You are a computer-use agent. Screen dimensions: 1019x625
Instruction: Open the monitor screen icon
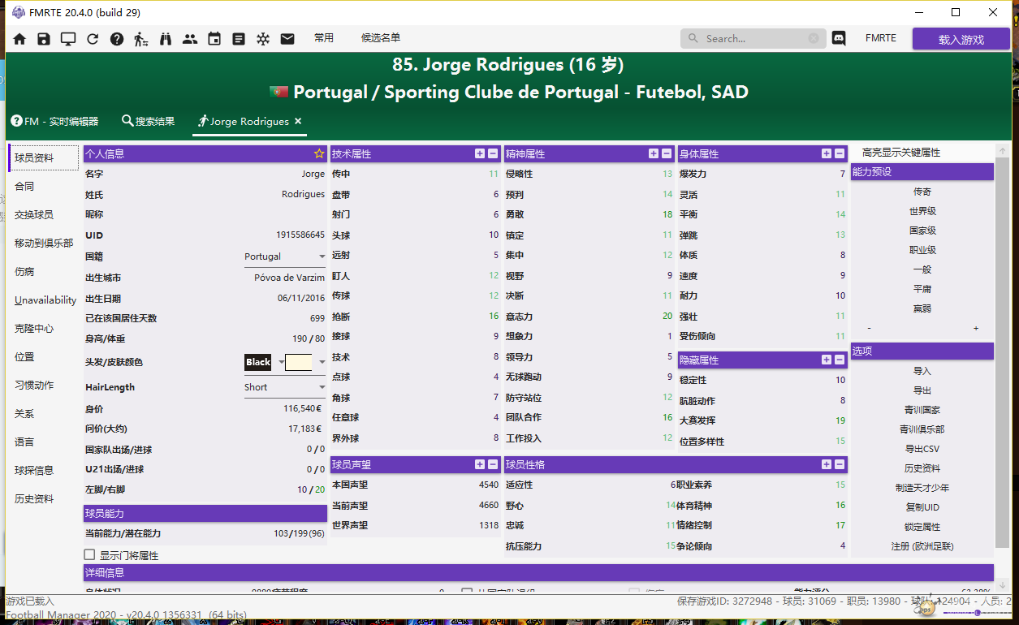68,38
